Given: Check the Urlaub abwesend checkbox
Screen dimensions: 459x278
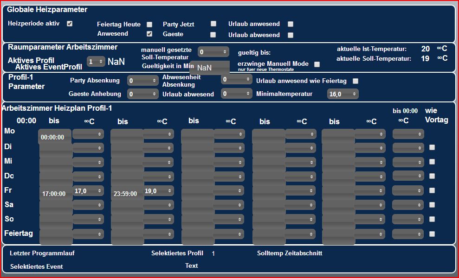Looking at the screenshot, I should click(x=291, y=35).
